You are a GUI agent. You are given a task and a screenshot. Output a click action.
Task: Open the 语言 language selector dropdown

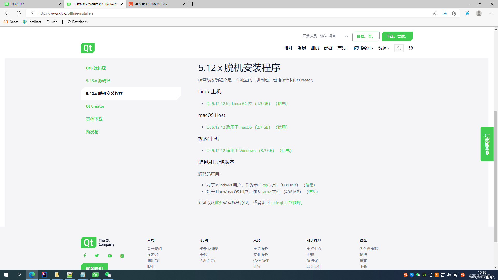coord(338,36)
